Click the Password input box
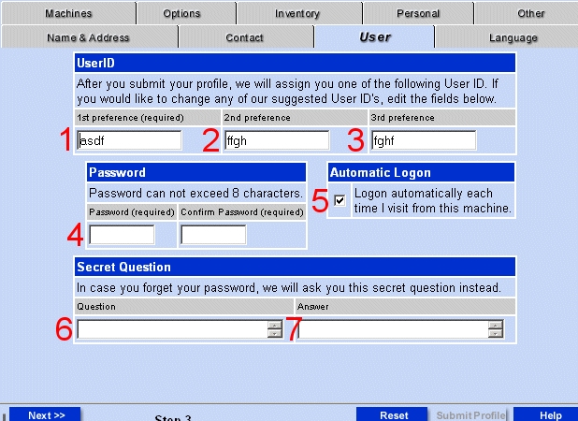This screenshot has height=421, width=578. [x=122, y=235]
